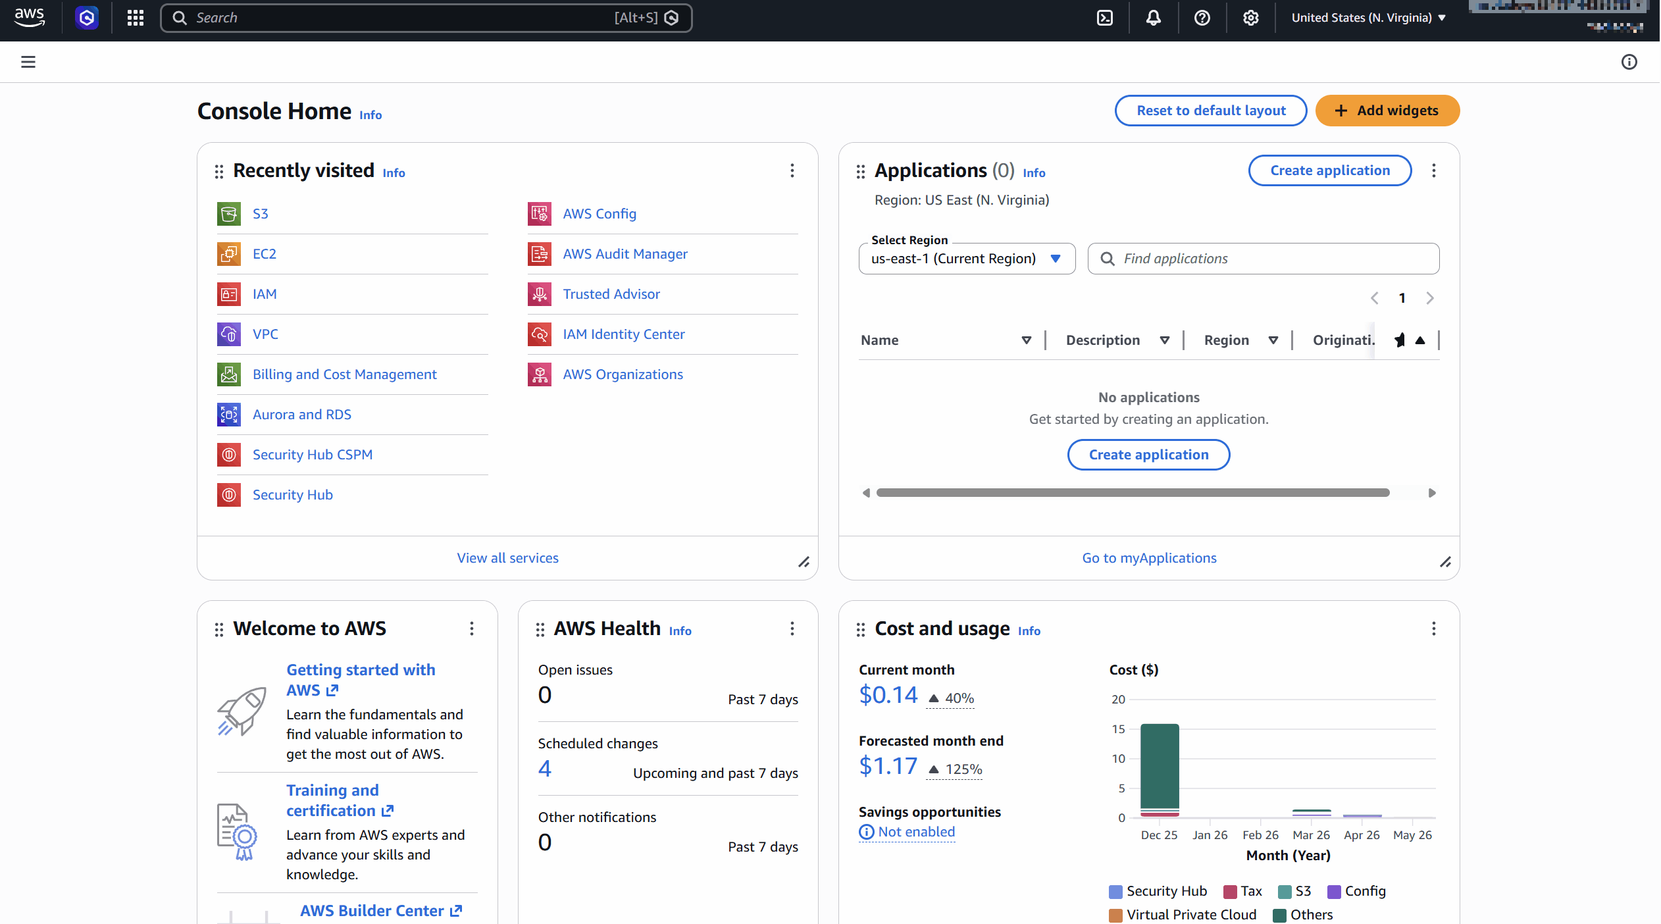The width and height of the screenshot is (1661, 924).
Task: Open the region selector United States (N. Virginia)
Action: click(1369, 18)
